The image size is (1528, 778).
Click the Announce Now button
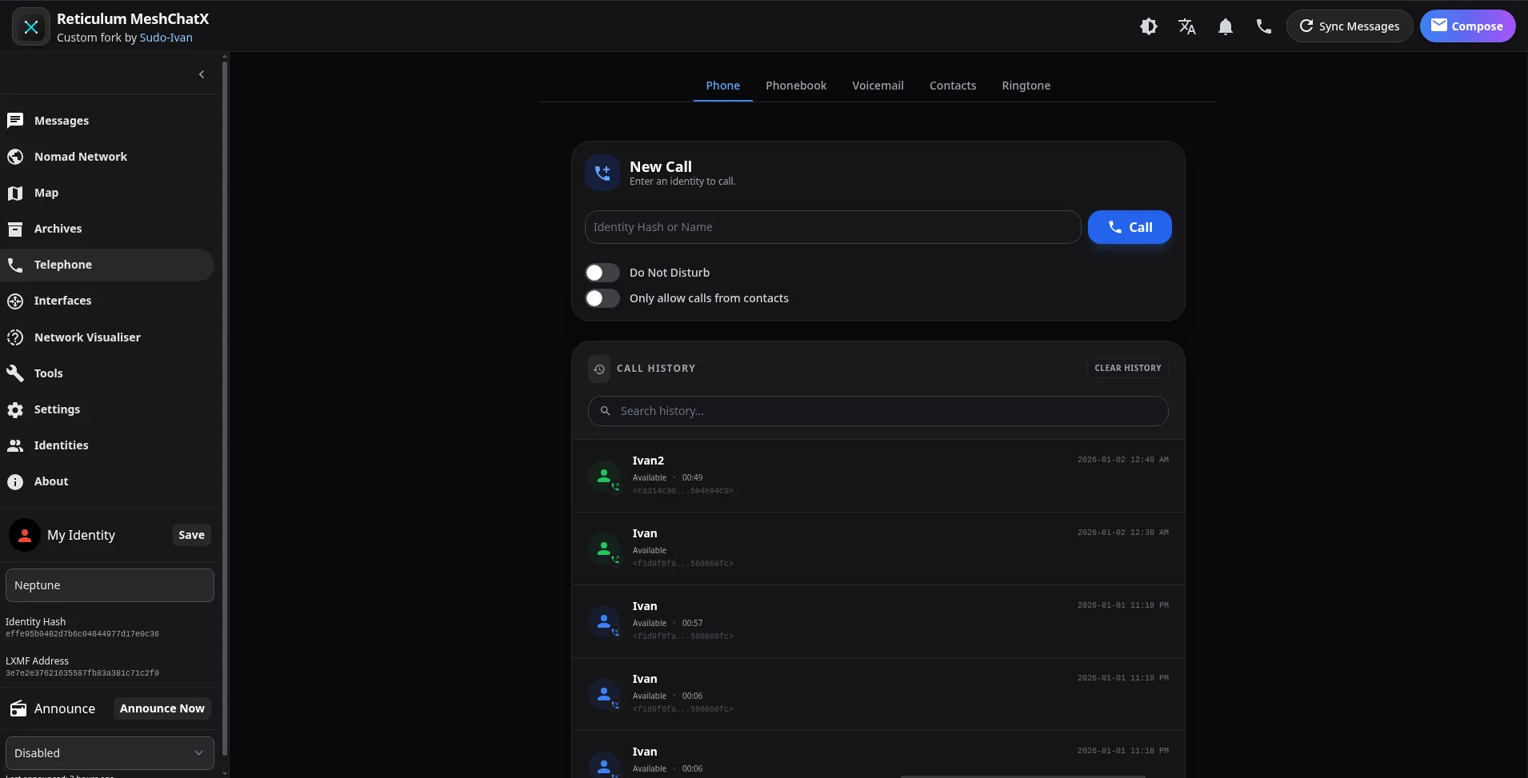162,708
